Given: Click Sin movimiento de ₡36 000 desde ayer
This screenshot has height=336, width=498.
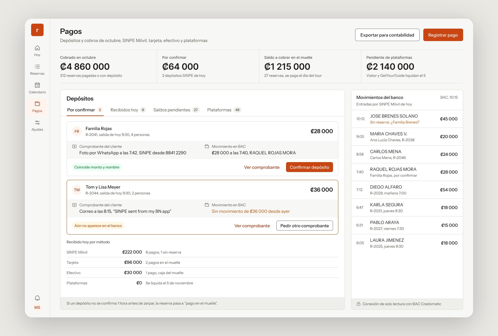Looking at the screenshot, I should [x=251, y=211].
